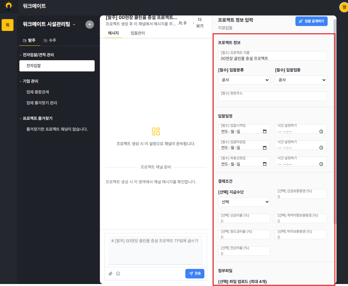The image size is (348, 286).
Task: Open calendar picker for 입찰시작일
Action: point(265,131)
